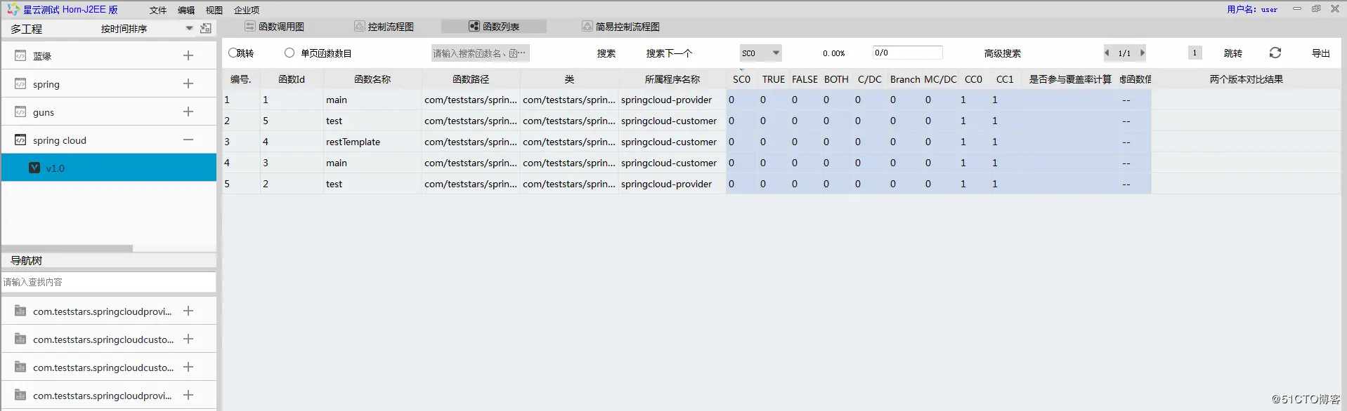This screenshot has width=1347, height=411.
Task: Click the 请输入查找内容 navigation search field
Action: [108, 282]
